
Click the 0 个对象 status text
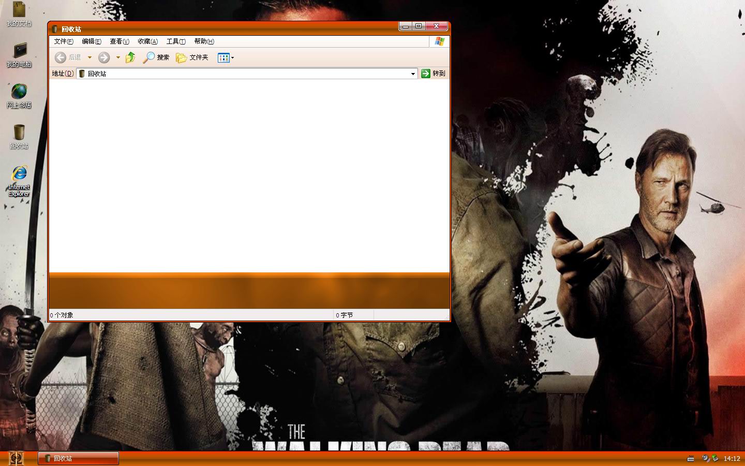62,315
